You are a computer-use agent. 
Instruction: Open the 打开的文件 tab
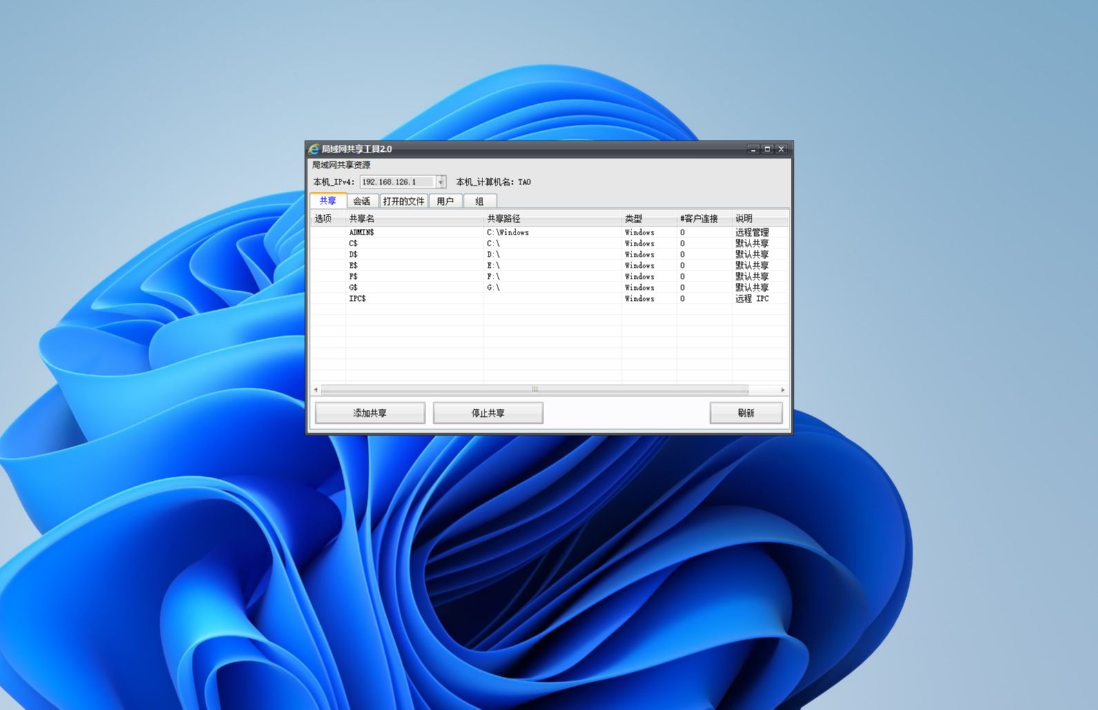coord(404,201)
